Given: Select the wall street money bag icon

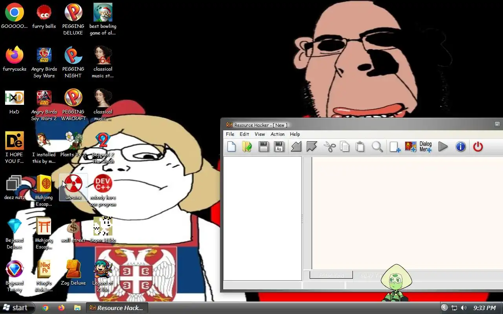Looking at the screenshot, I should click(73, 230).
